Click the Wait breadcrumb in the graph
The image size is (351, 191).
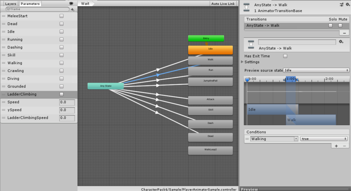pos(86,4)
